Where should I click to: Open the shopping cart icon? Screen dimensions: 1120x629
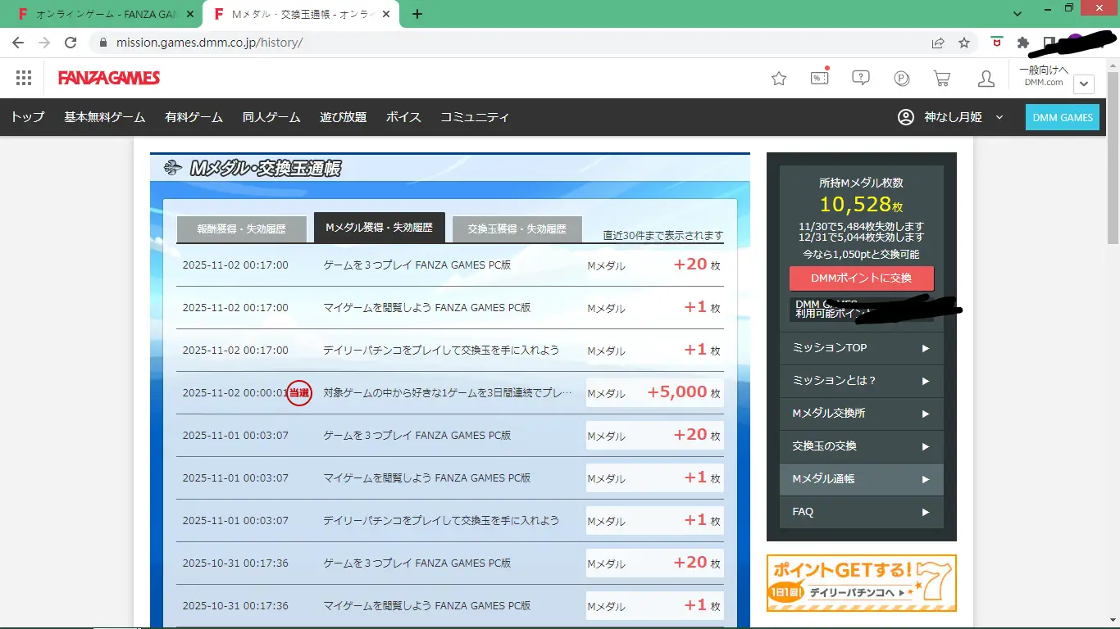[x=942, y=79]
